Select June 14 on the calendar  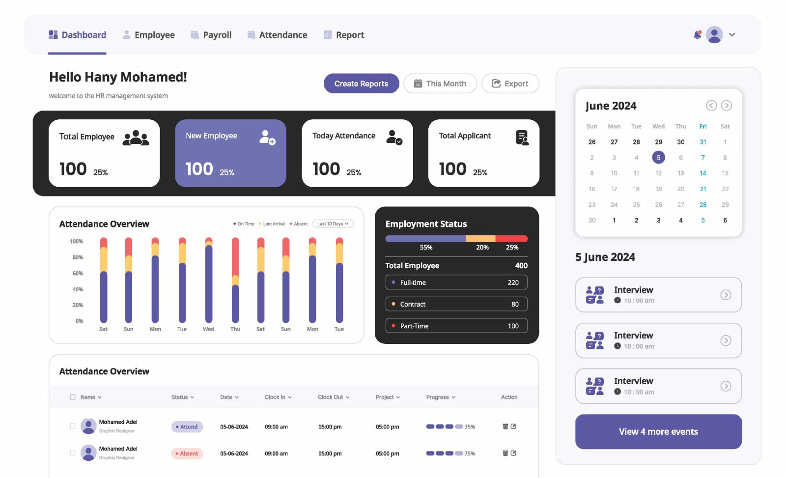702,173
